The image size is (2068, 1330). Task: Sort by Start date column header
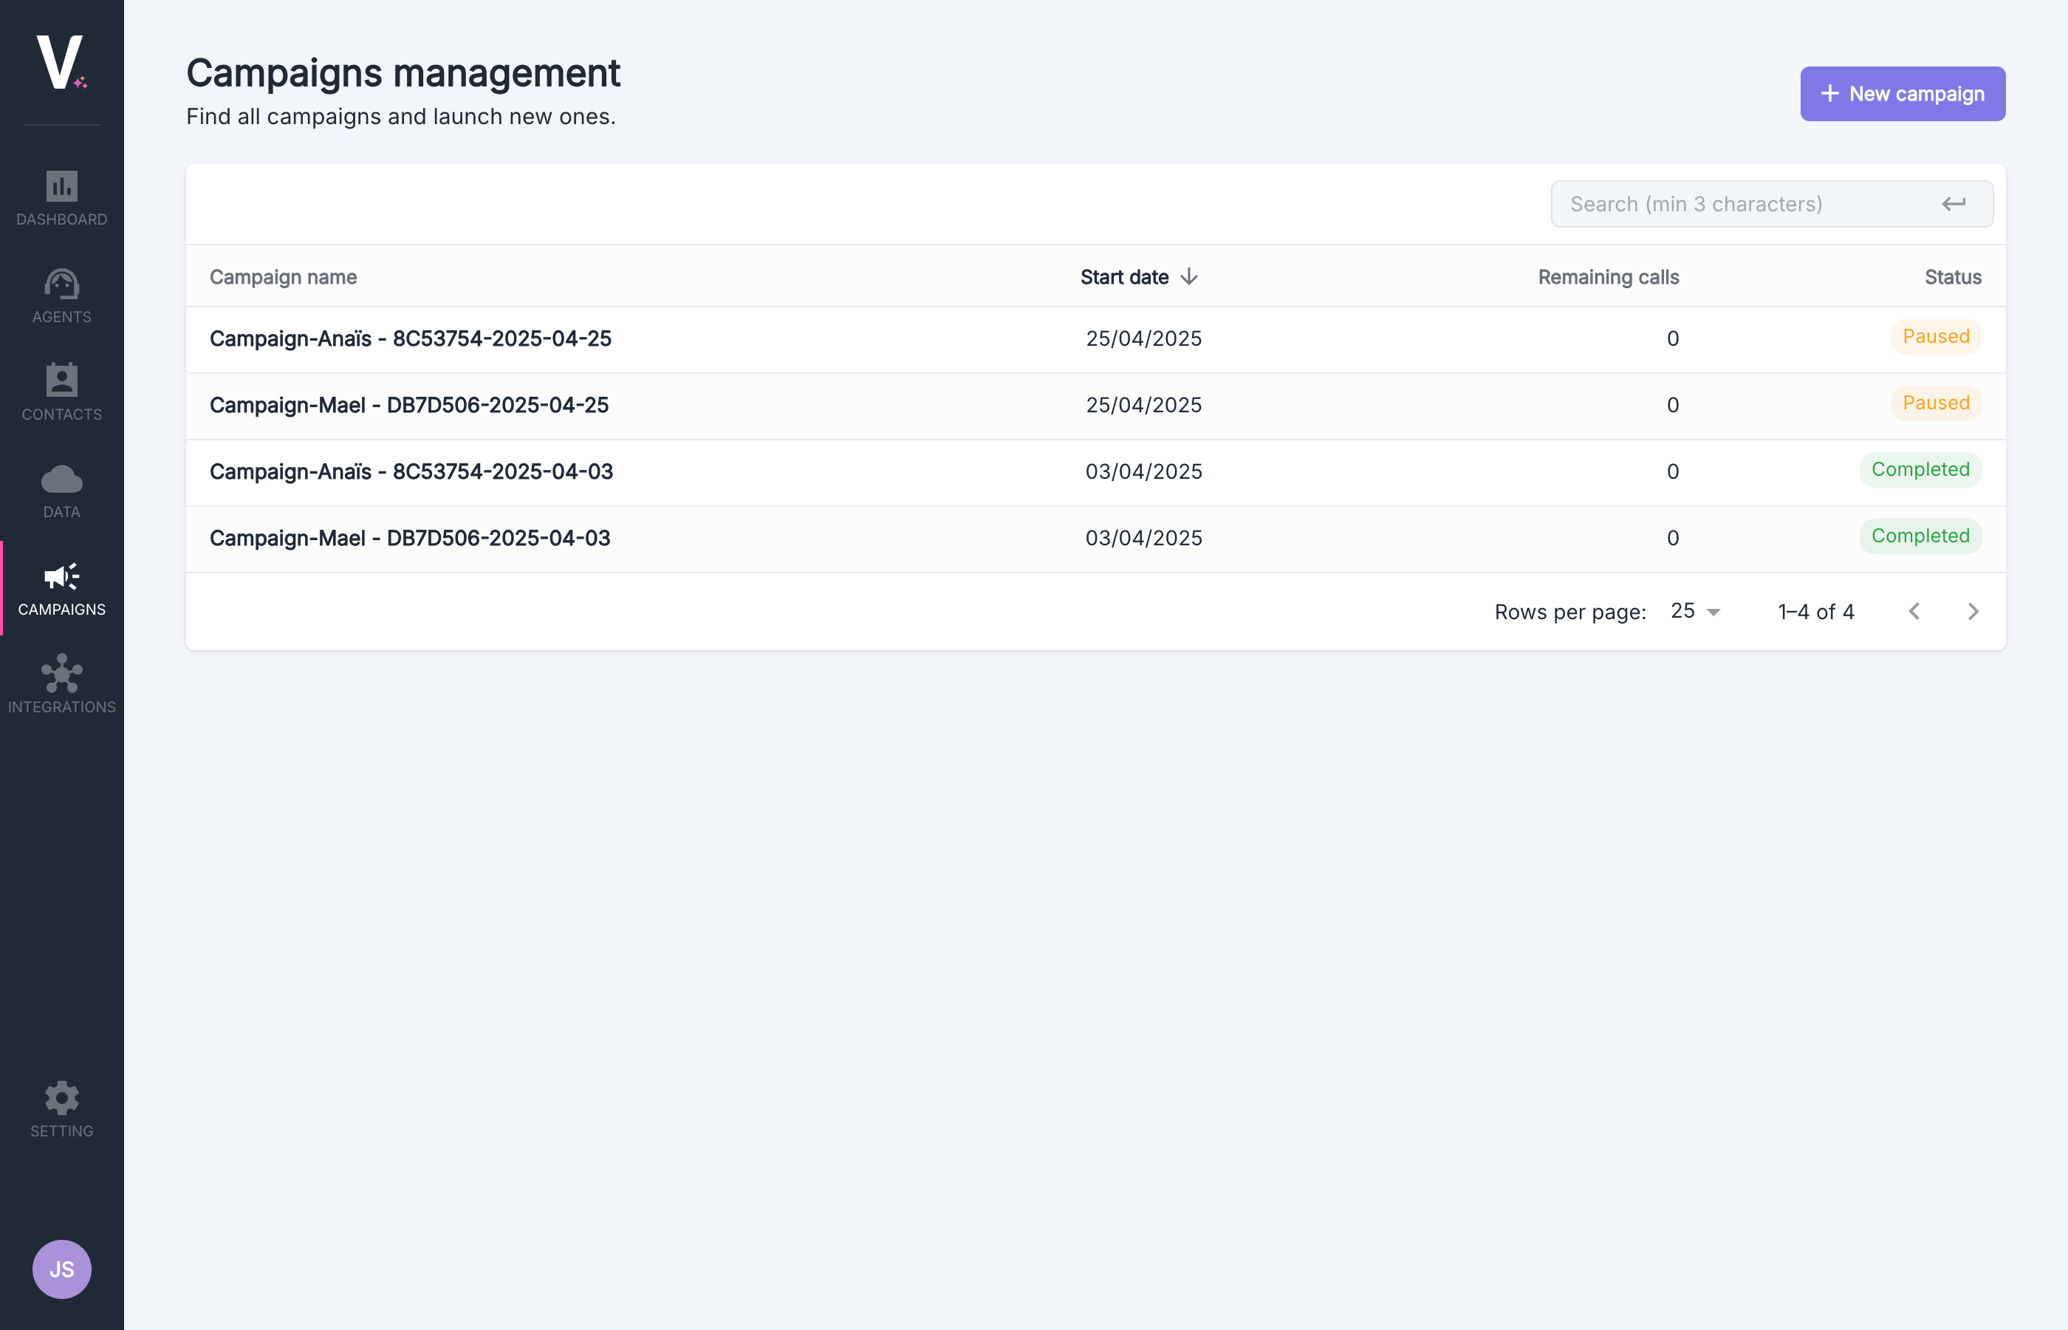[x=1124, y=276]
